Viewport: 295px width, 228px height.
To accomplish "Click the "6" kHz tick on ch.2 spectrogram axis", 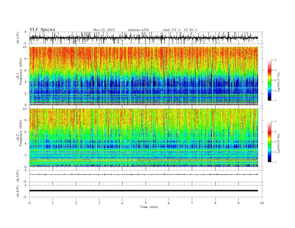I will click(26, 132).
